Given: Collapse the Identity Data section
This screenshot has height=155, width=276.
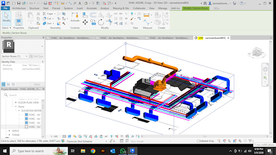Looking at the screenshot, I should 43,62.
